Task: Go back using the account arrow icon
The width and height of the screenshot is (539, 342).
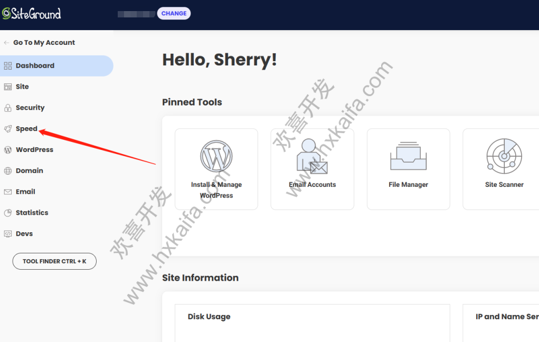Action: (x=6, y=43)
